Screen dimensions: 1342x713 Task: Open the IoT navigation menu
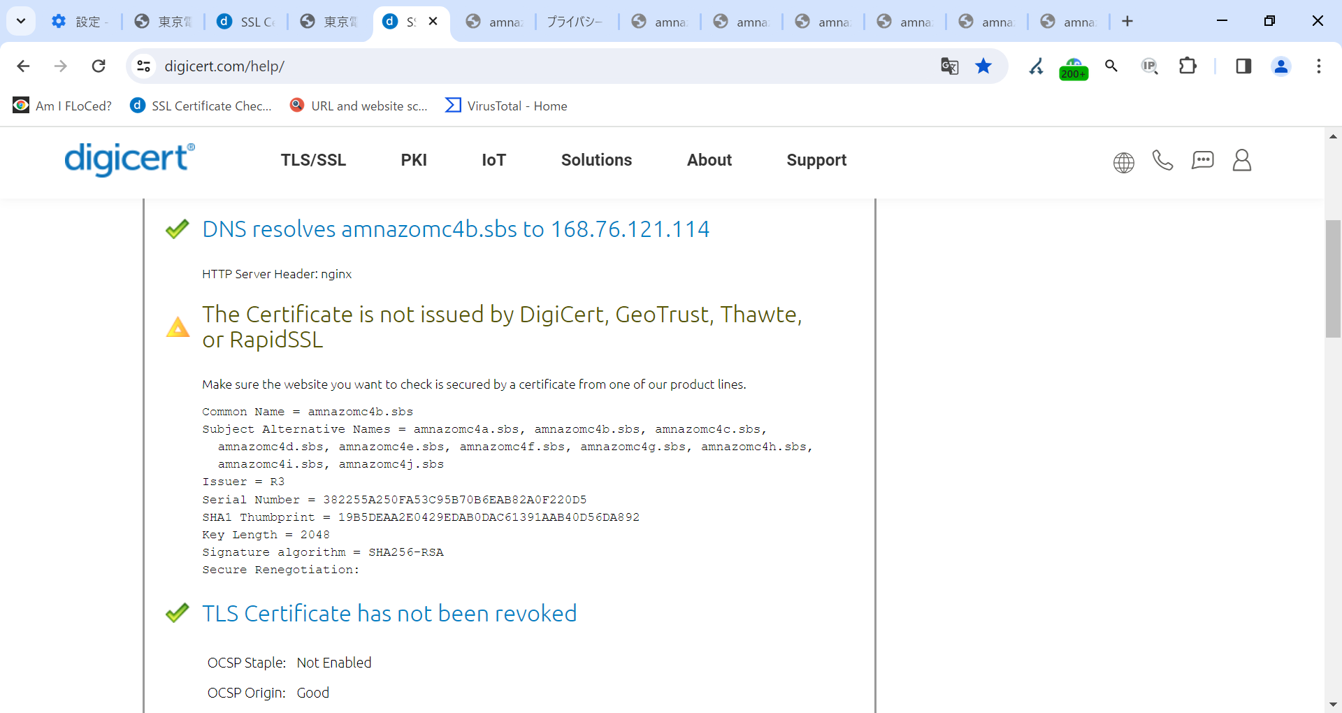(x=493, y=160)
